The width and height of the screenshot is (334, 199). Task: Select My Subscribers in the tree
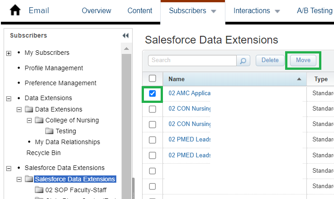[47, 53]
